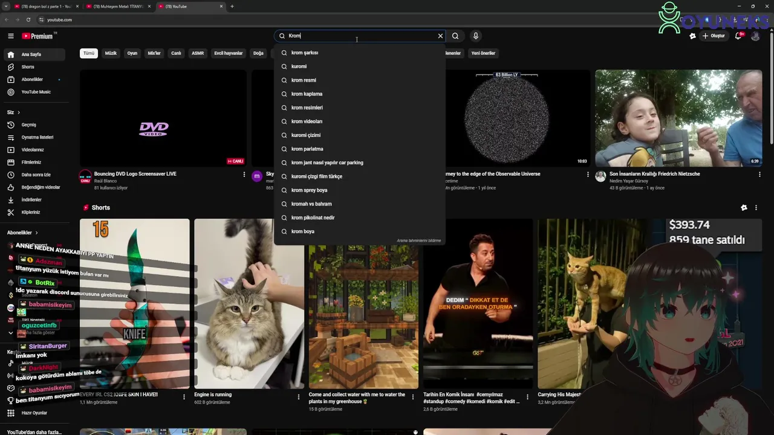Choose suggestion 'krom şarkısı'
The height and width of the screenshot is (435, 774).
click(360, 53)
